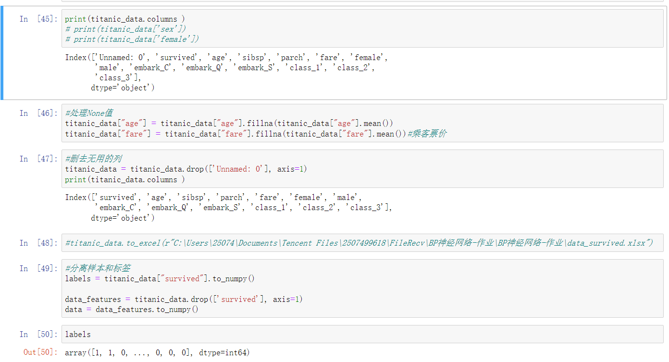Click the In [48] prompt label
Screen dimensions: 669x362
click(x=38, y=243)
